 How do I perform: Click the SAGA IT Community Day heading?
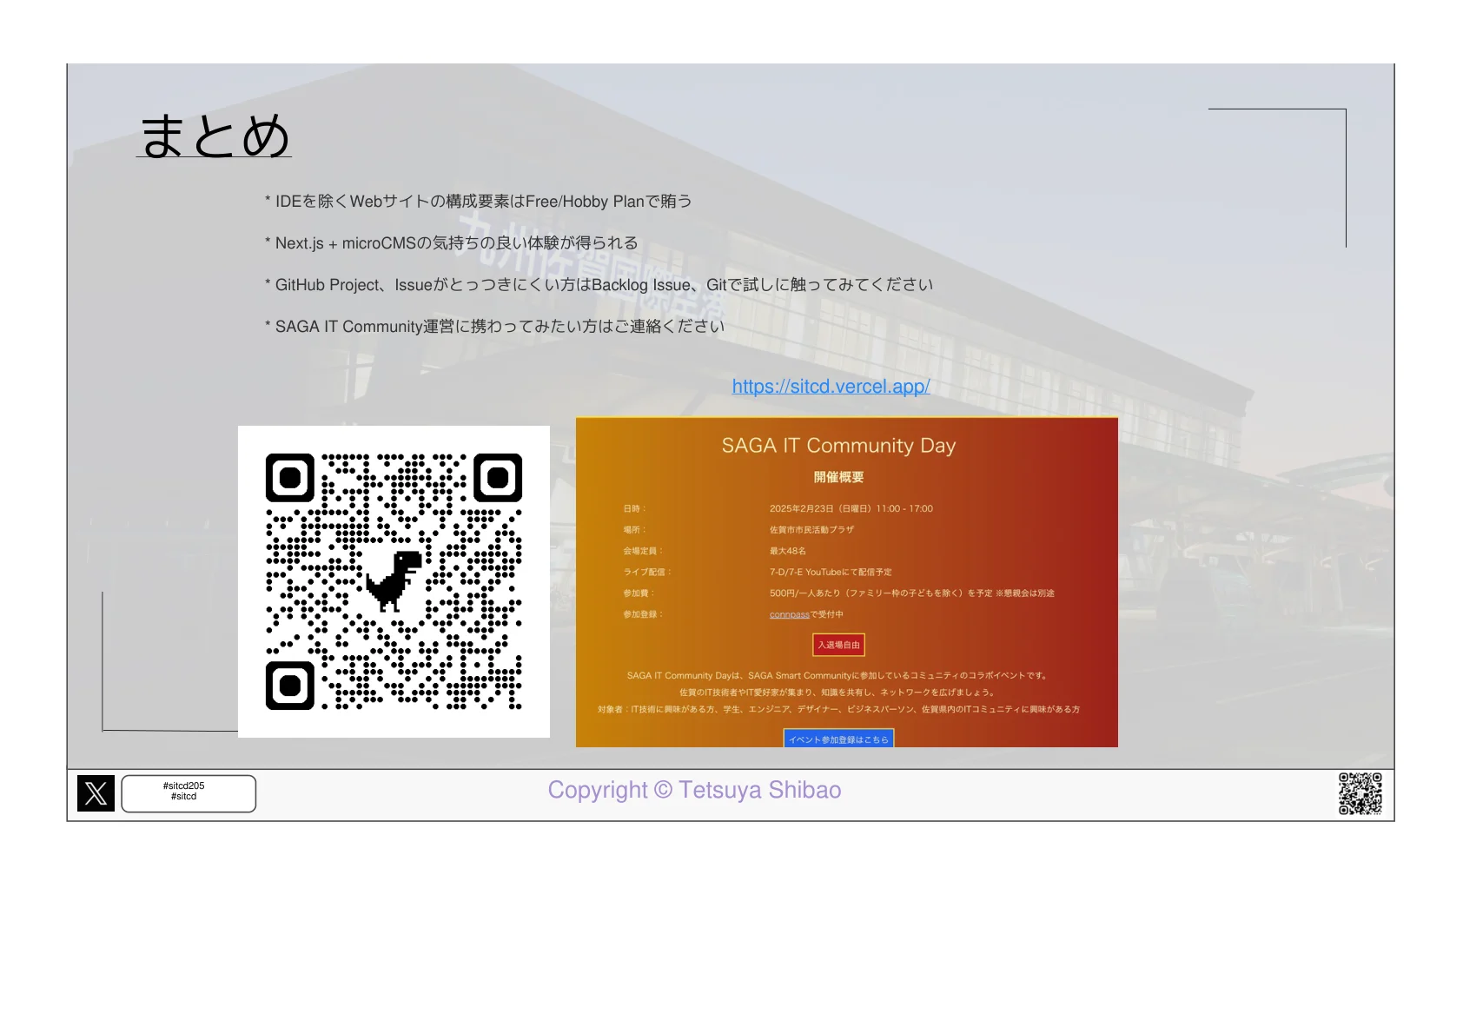tap(838, 446)
